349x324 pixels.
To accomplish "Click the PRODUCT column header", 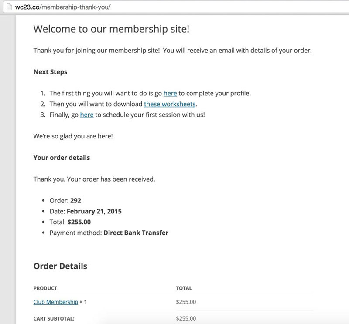I will click(45, 288).
